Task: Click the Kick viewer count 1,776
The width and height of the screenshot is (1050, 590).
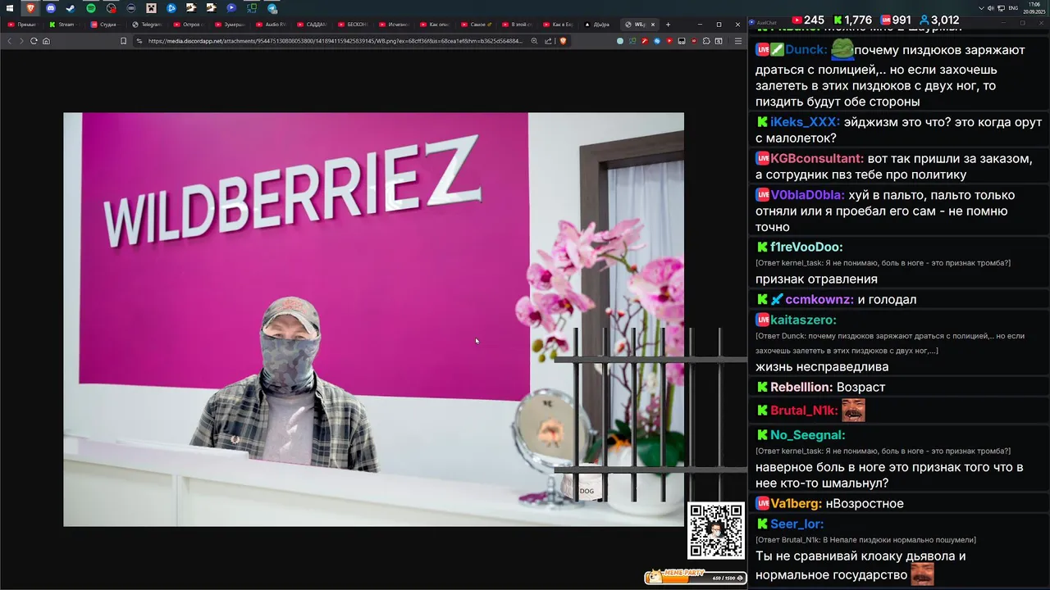Action: click(x=852, y=20)
